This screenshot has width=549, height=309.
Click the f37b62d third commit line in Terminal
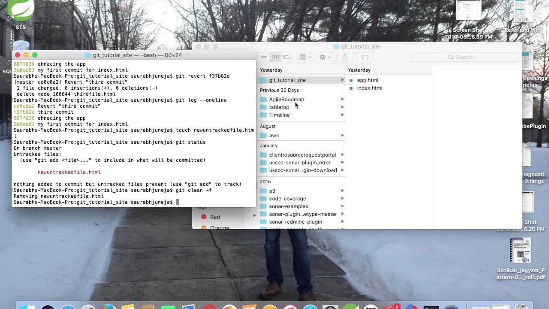[44, 112]
